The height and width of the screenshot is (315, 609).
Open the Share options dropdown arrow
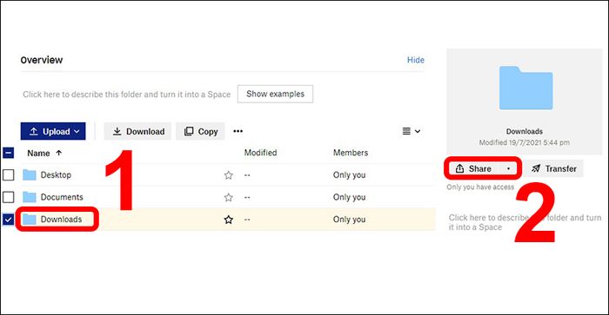pos(508,168)
